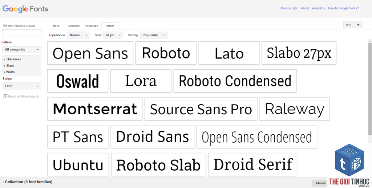Click the download arrow icon button

click(358, 25)
